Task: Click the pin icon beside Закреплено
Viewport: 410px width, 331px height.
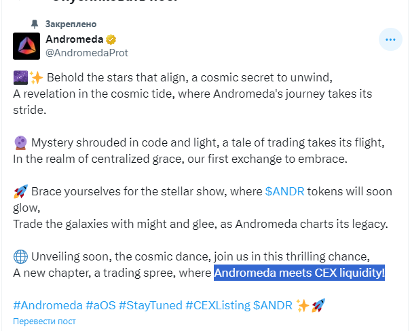Action: (x=33, y=24)
